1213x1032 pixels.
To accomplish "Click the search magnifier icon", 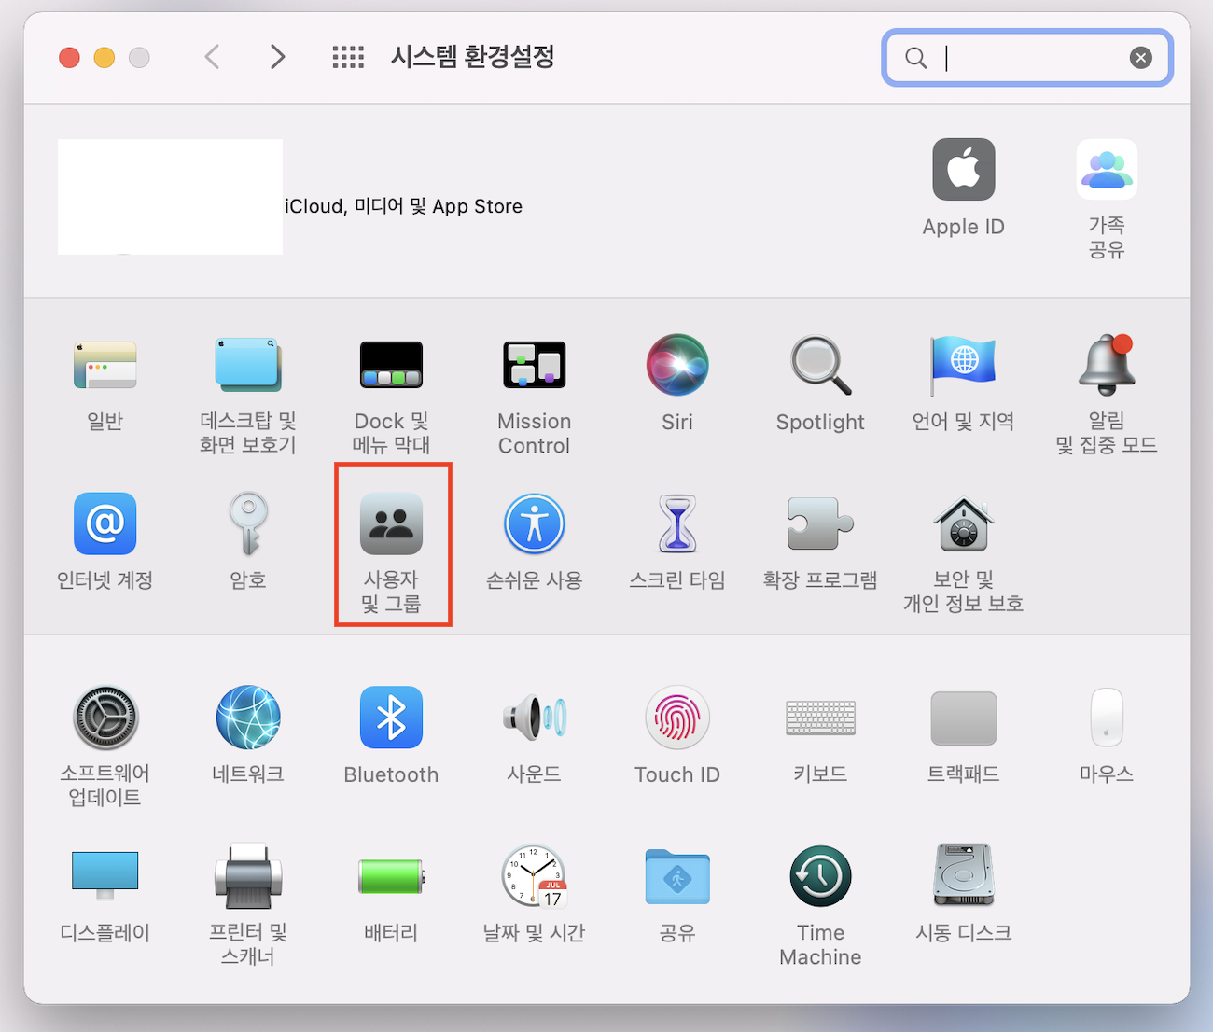I will click(916, 58).
